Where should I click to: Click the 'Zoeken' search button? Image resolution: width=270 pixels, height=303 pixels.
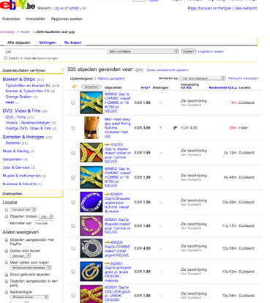coord(189,51)
